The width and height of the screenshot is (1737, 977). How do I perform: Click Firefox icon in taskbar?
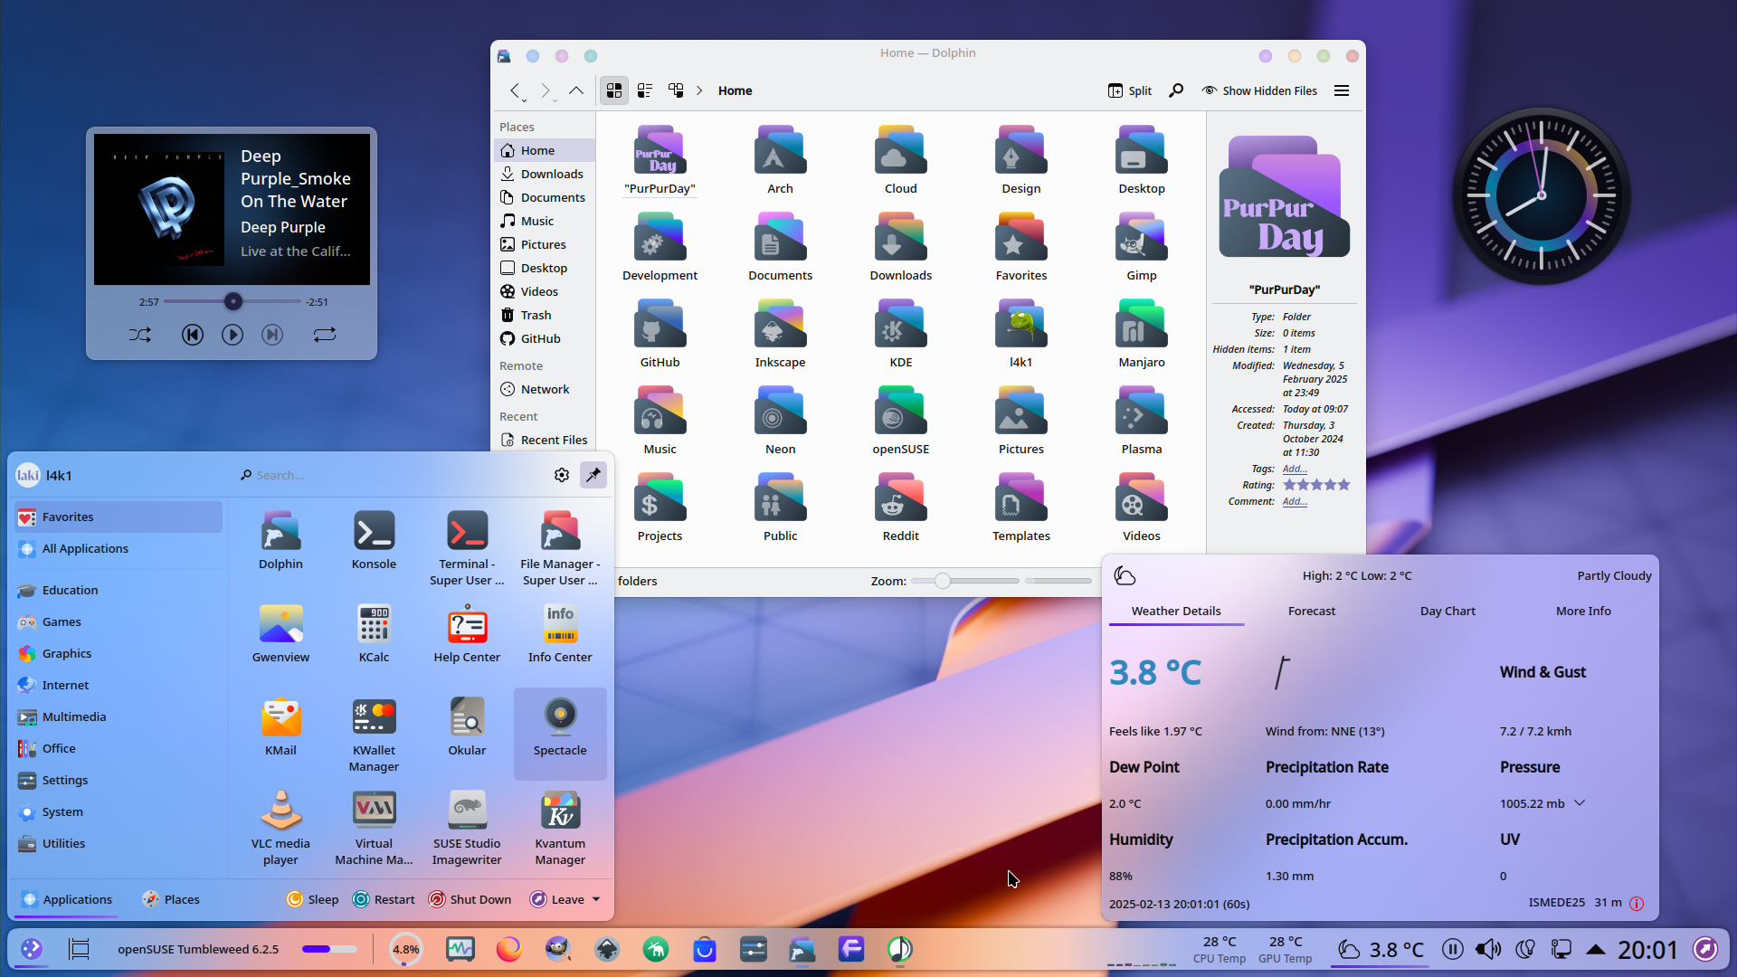coord(509,949)
